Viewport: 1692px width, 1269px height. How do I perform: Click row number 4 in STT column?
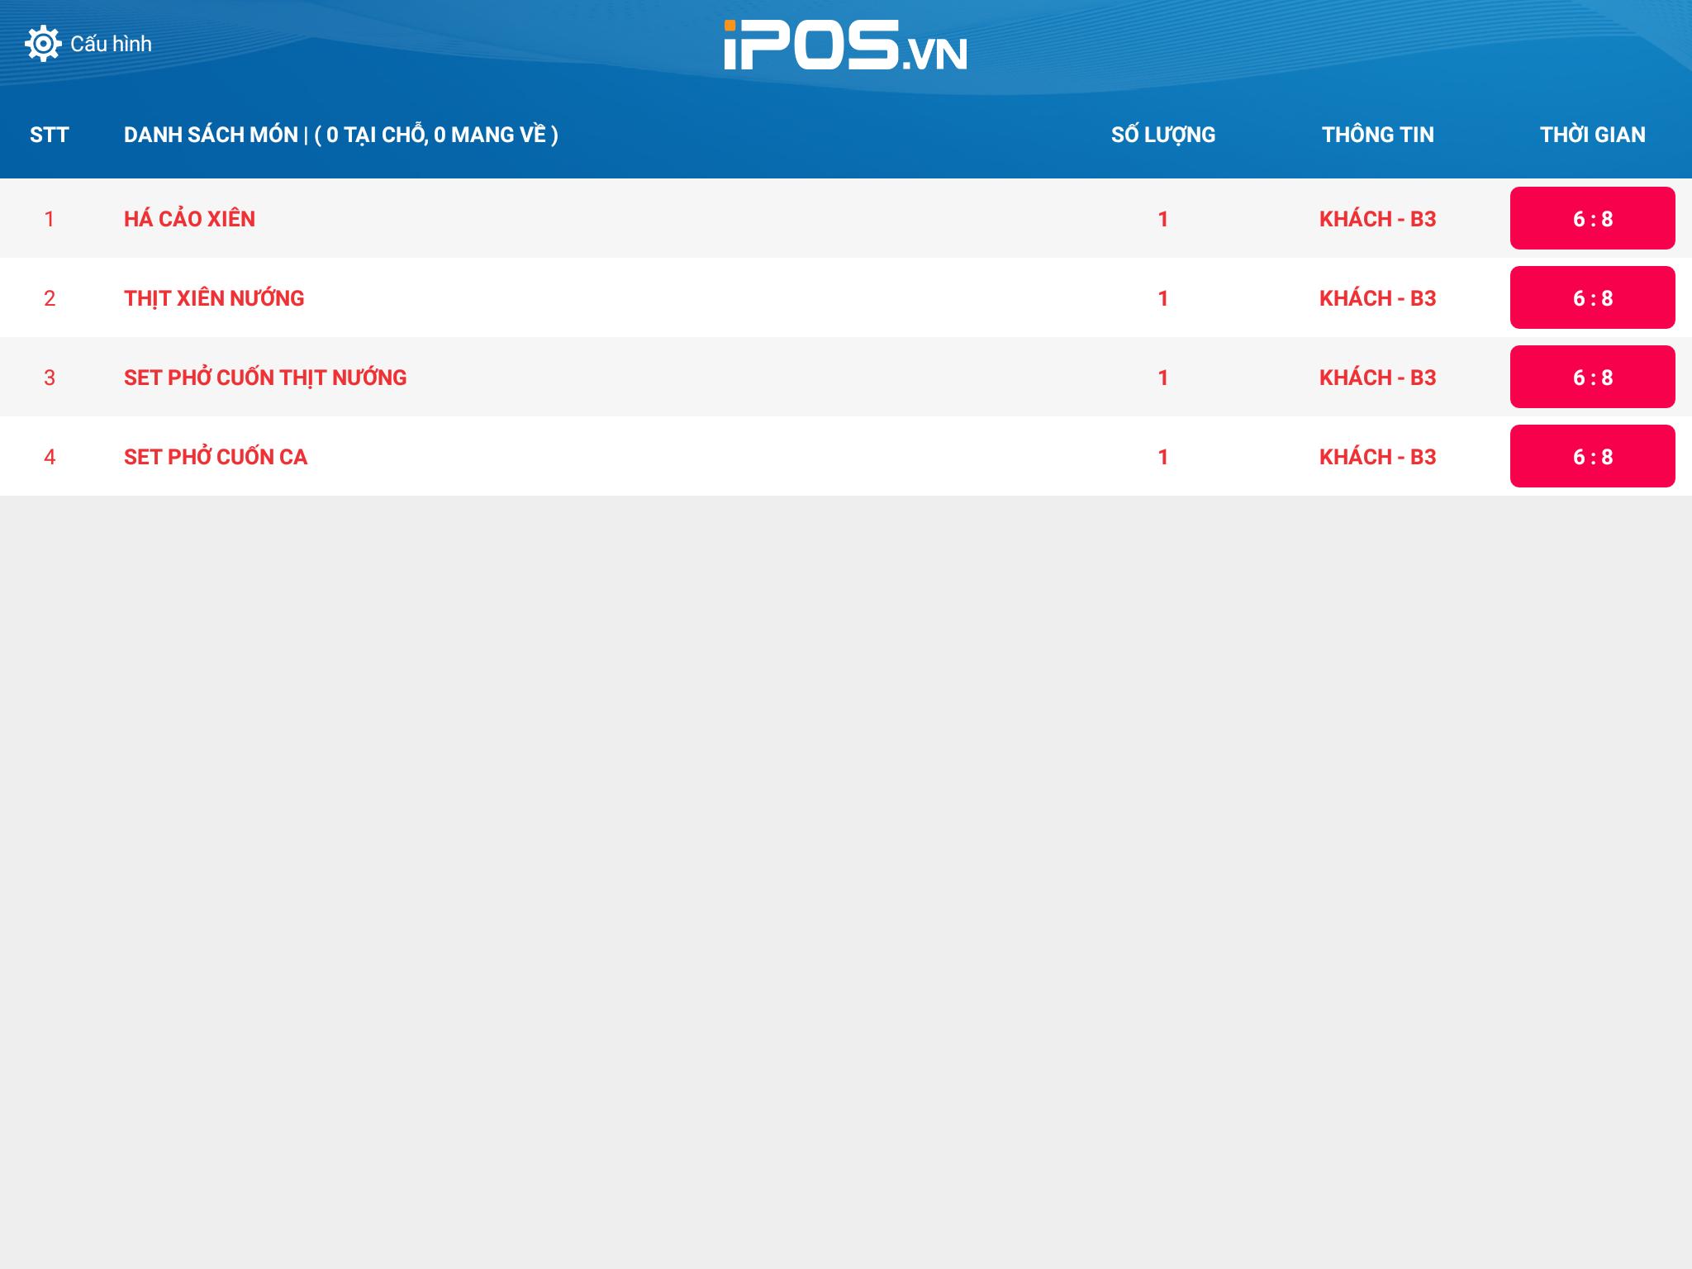tap(50, 457)
